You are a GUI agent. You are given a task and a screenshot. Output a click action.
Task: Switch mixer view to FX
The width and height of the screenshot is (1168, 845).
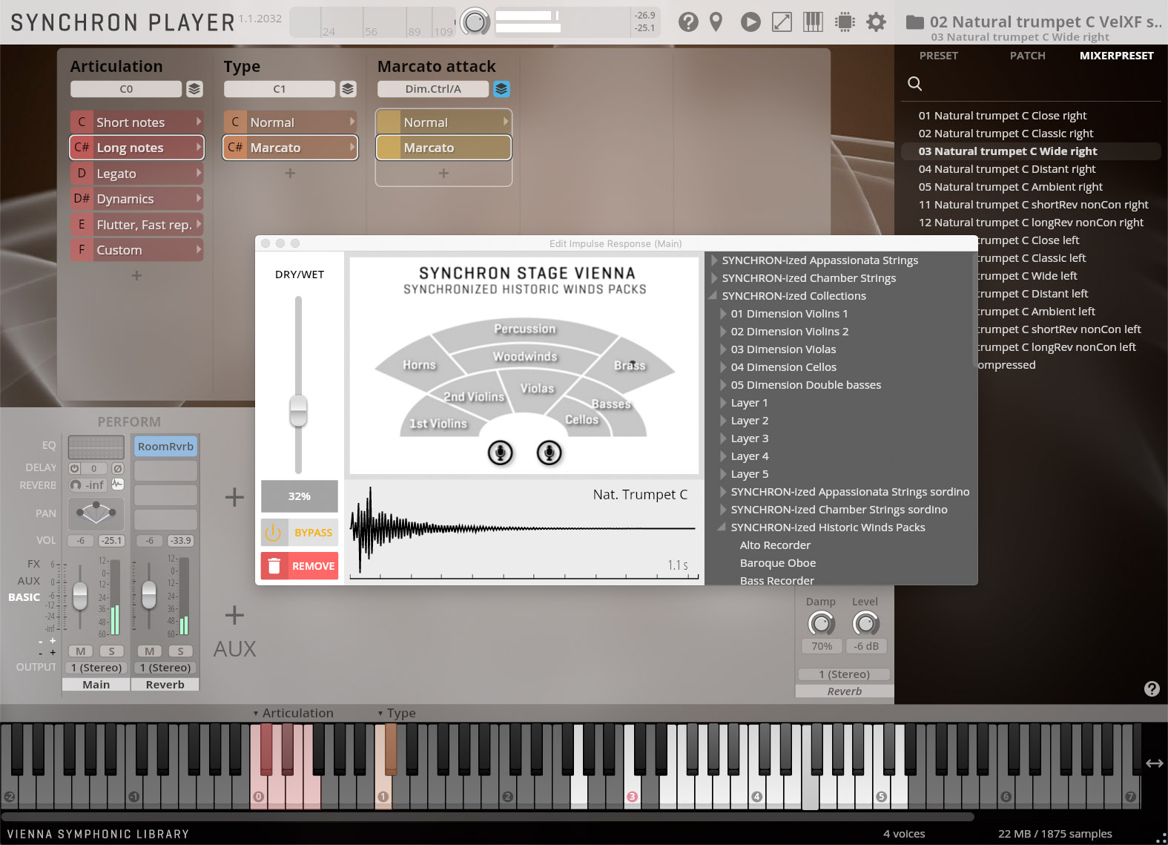33,564
